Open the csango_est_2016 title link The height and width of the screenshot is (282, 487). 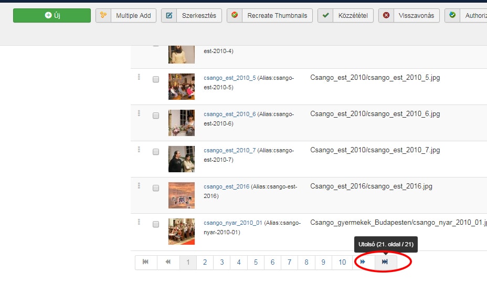(226, 186)
